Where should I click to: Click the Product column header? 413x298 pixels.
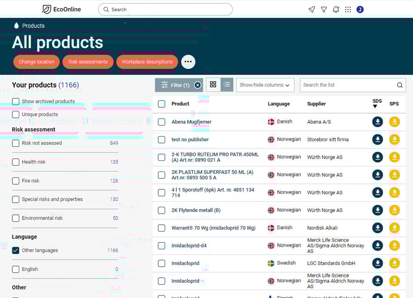[x=180, y=104]
